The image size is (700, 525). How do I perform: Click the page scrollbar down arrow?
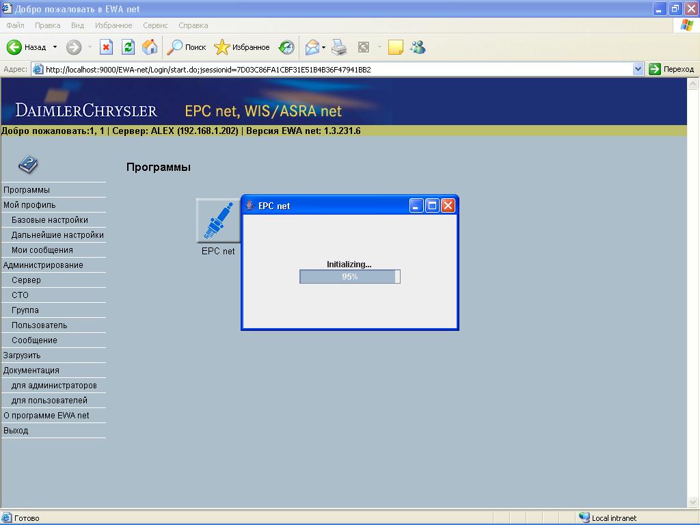pos(693,502)
